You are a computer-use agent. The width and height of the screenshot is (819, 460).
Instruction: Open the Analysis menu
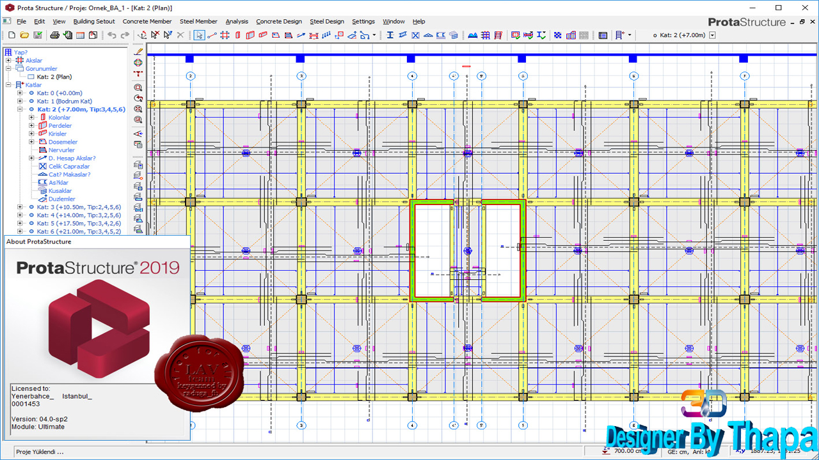point(237,22)
